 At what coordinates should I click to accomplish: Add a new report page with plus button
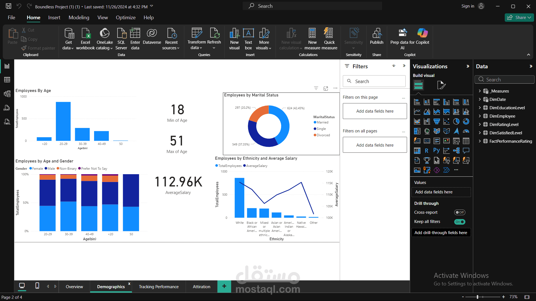[224, 286]
